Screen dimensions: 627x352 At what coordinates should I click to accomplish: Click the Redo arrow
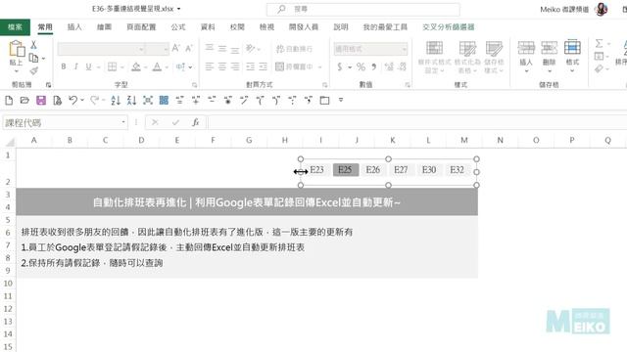coord(94,101)
